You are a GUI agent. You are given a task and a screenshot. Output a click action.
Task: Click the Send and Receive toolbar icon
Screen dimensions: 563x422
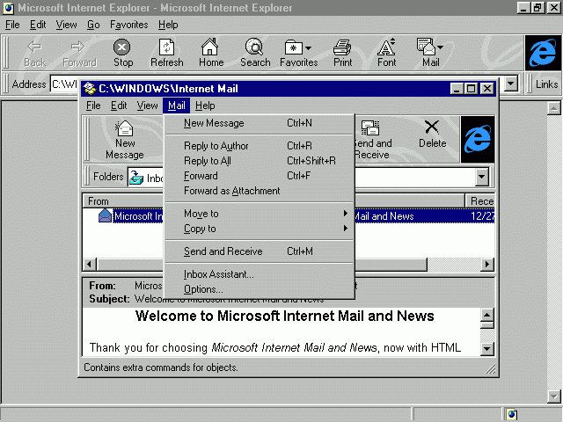pyautogui.click(x=372, y=140)
